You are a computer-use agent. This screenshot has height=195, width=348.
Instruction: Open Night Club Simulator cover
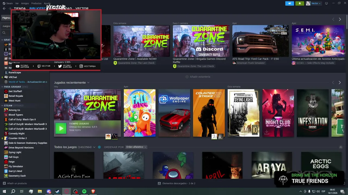278,113
